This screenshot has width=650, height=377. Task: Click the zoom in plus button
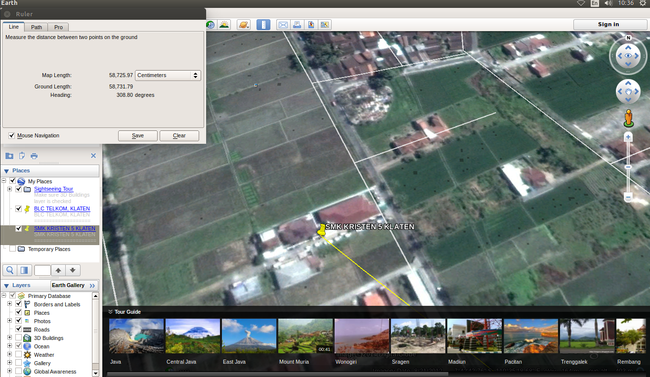[x=628, y=137]
